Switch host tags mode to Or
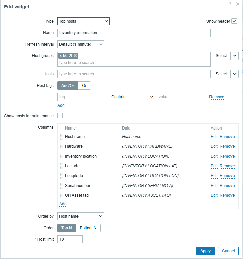 coord(84,86)
